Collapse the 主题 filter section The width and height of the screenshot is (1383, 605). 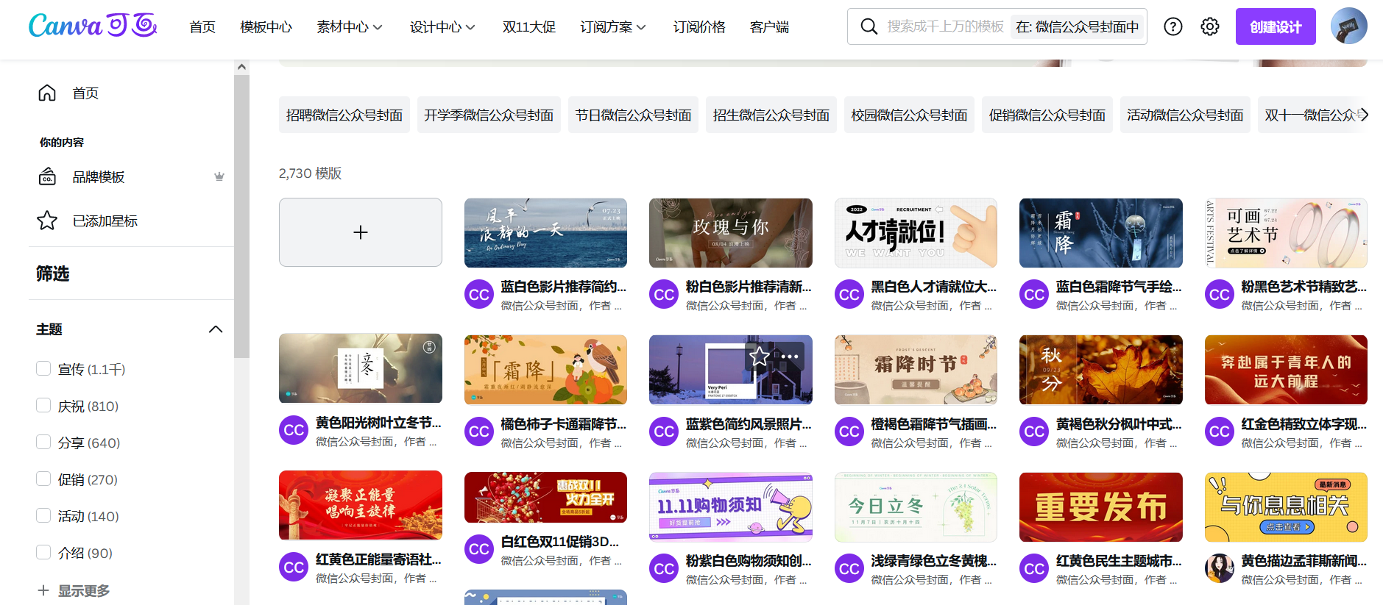(x=216, y=329)
